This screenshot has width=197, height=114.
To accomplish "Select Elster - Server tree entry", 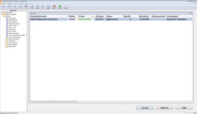I will click(x=12, y=31).
